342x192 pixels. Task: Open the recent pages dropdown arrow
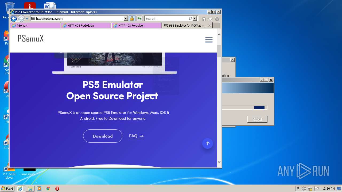(27, 19)
